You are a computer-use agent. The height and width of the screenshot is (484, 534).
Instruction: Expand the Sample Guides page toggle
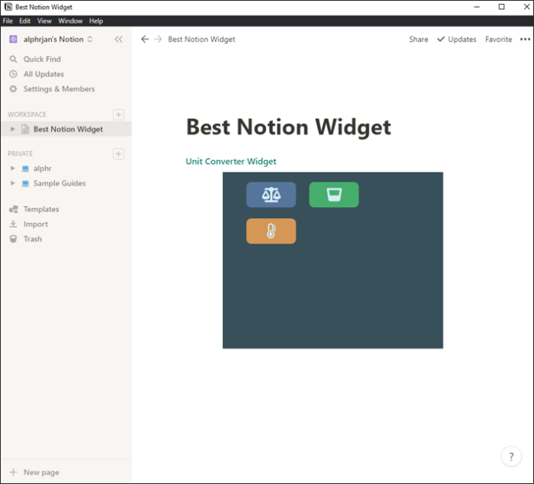pyautogui.click(x=12, y=183)
